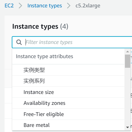
Task: Click the breadcrumb chevron before c5.2xlarge
Action: (x=69, y=6)
